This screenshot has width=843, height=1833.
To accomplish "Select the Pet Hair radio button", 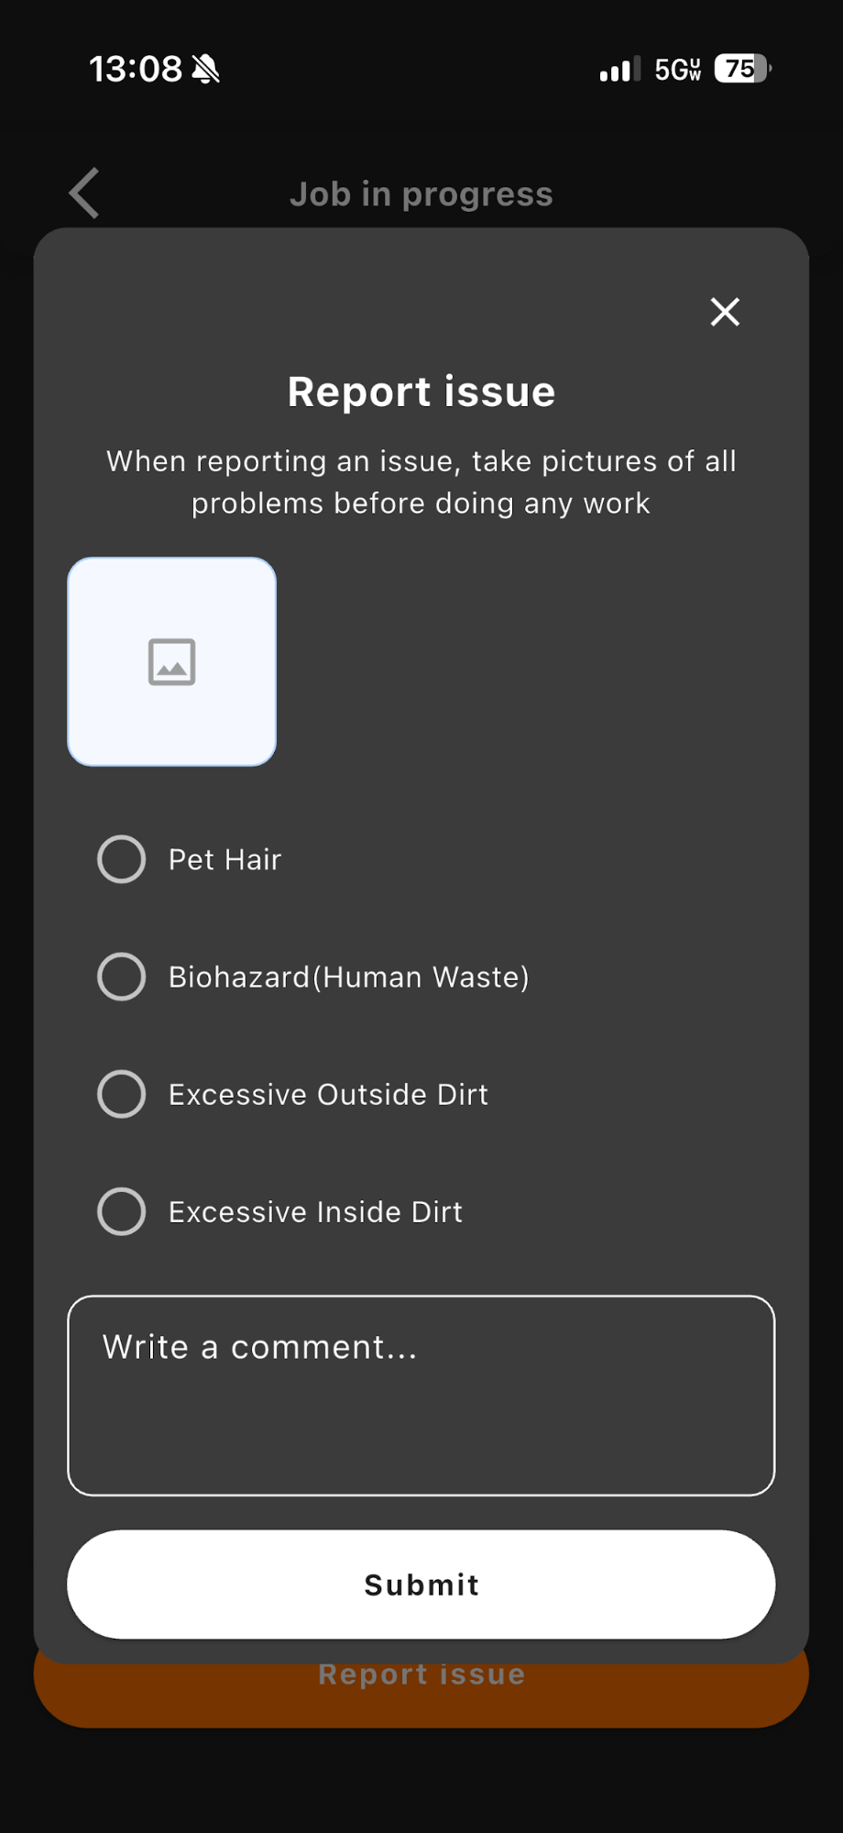I will [x=120, y=859].
